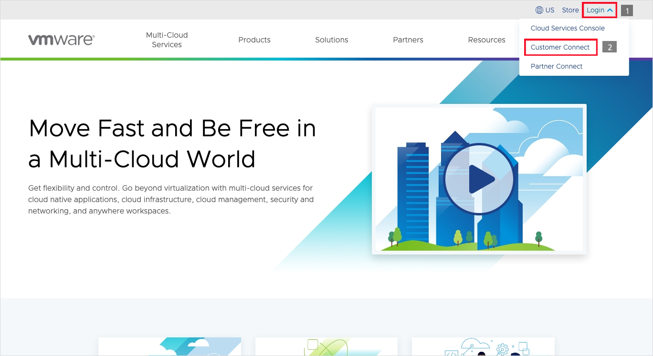Open the Partners menu
The image size is (653, 356).
click(x=408, y=40)
